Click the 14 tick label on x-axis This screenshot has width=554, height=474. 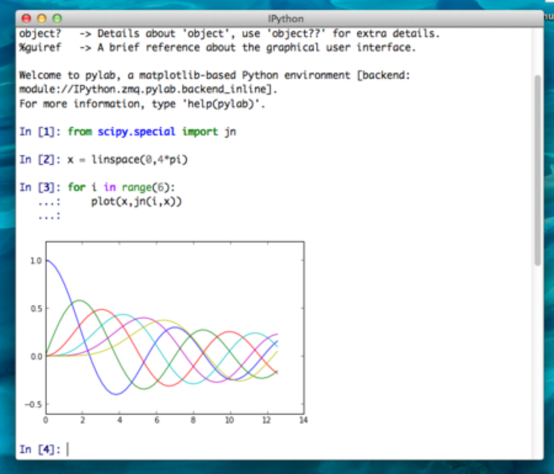tap(303, 420)
